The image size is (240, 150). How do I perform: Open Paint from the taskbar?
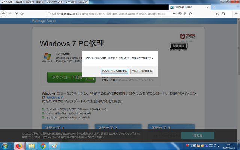[x=54, y=146]
